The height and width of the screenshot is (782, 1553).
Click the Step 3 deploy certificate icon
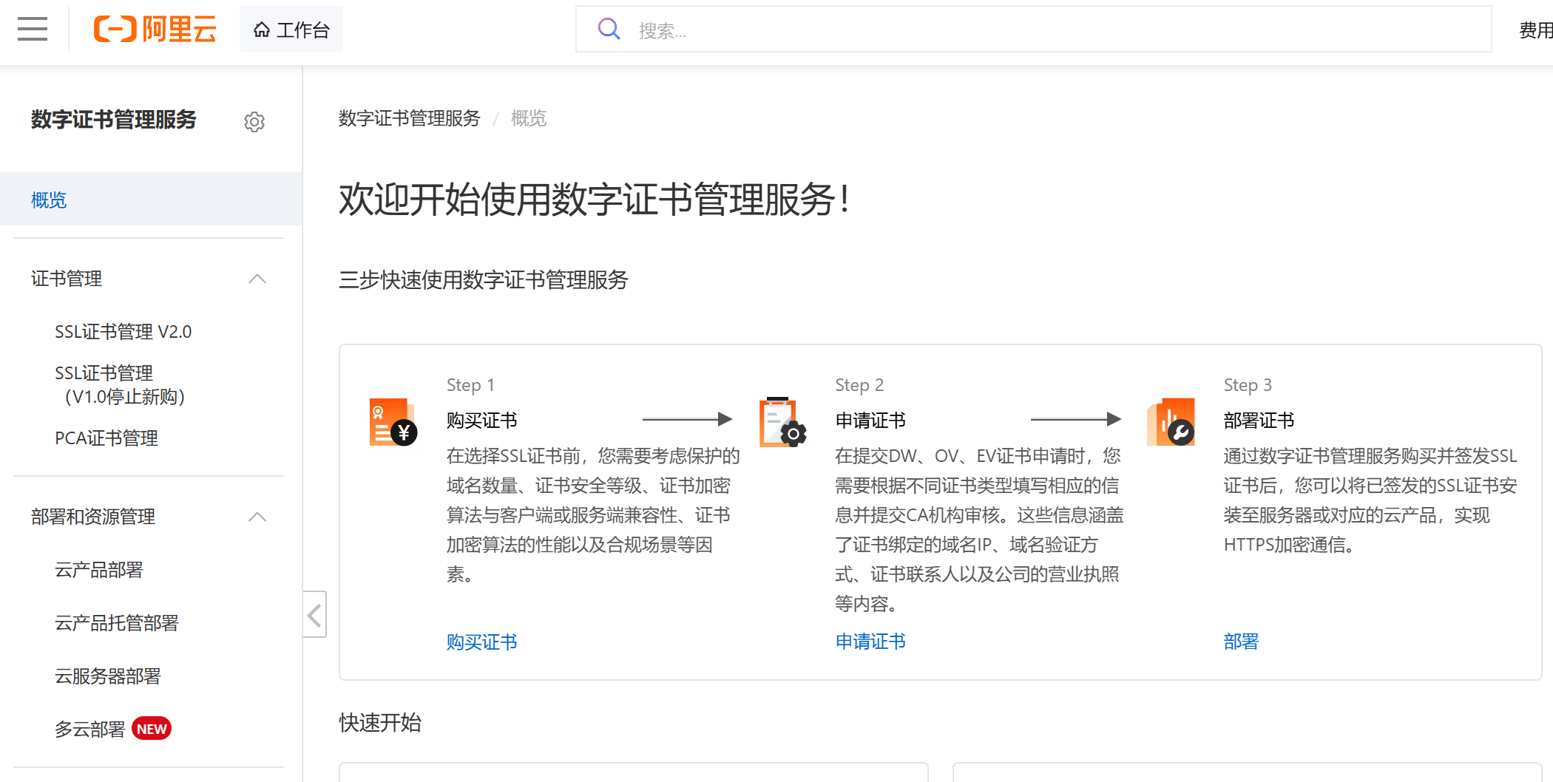(x=1171, y=422)
